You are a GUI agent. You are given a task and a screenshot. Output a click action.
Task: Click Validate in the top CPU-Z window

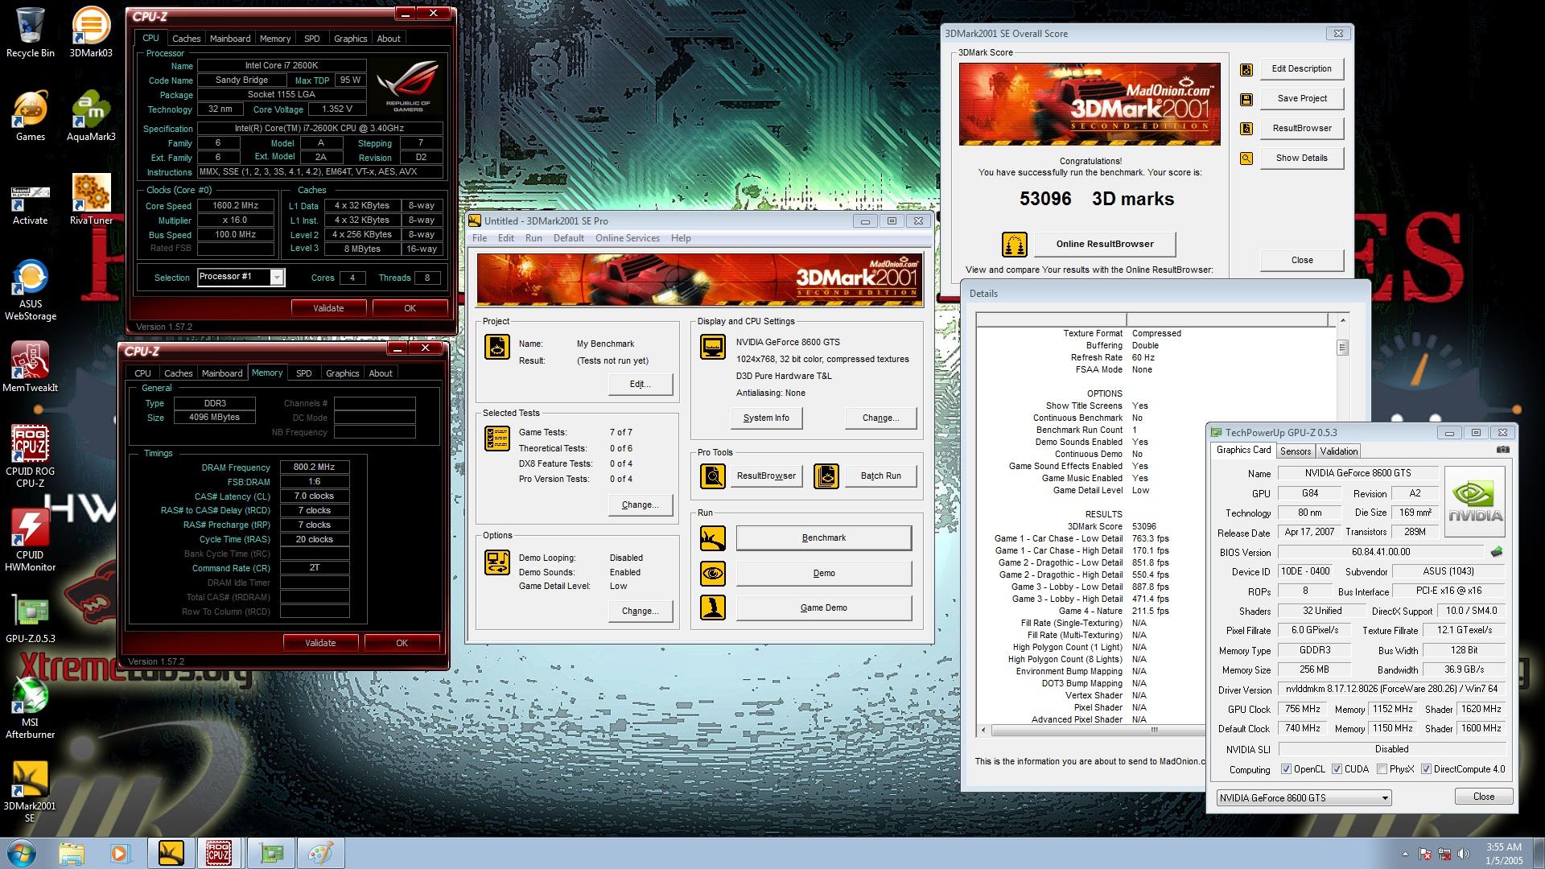click(328, 308)
